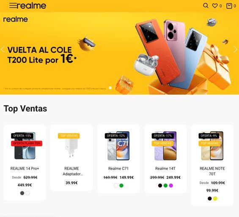The height and width of the screenshot is (217, 239).
Task: Open the shopping cart bag icon
Action: 229,6
